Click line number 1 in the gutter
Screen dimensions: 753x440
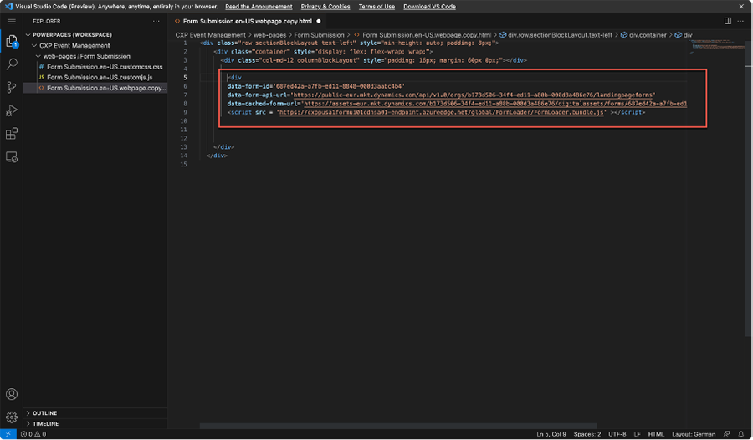point(185,43)
